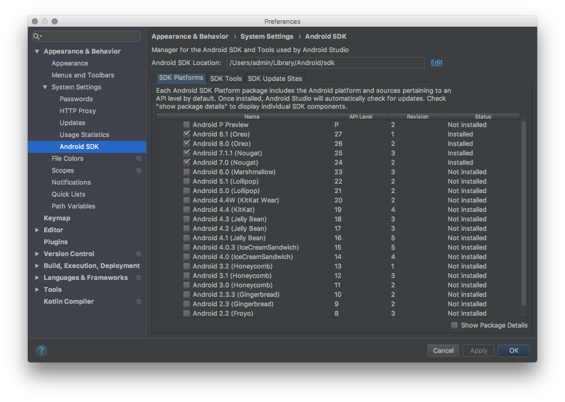Click the Android SDK Location path field
Viewport: 565px width, 402px height.
pyautogui.click(x=325, y=63)
